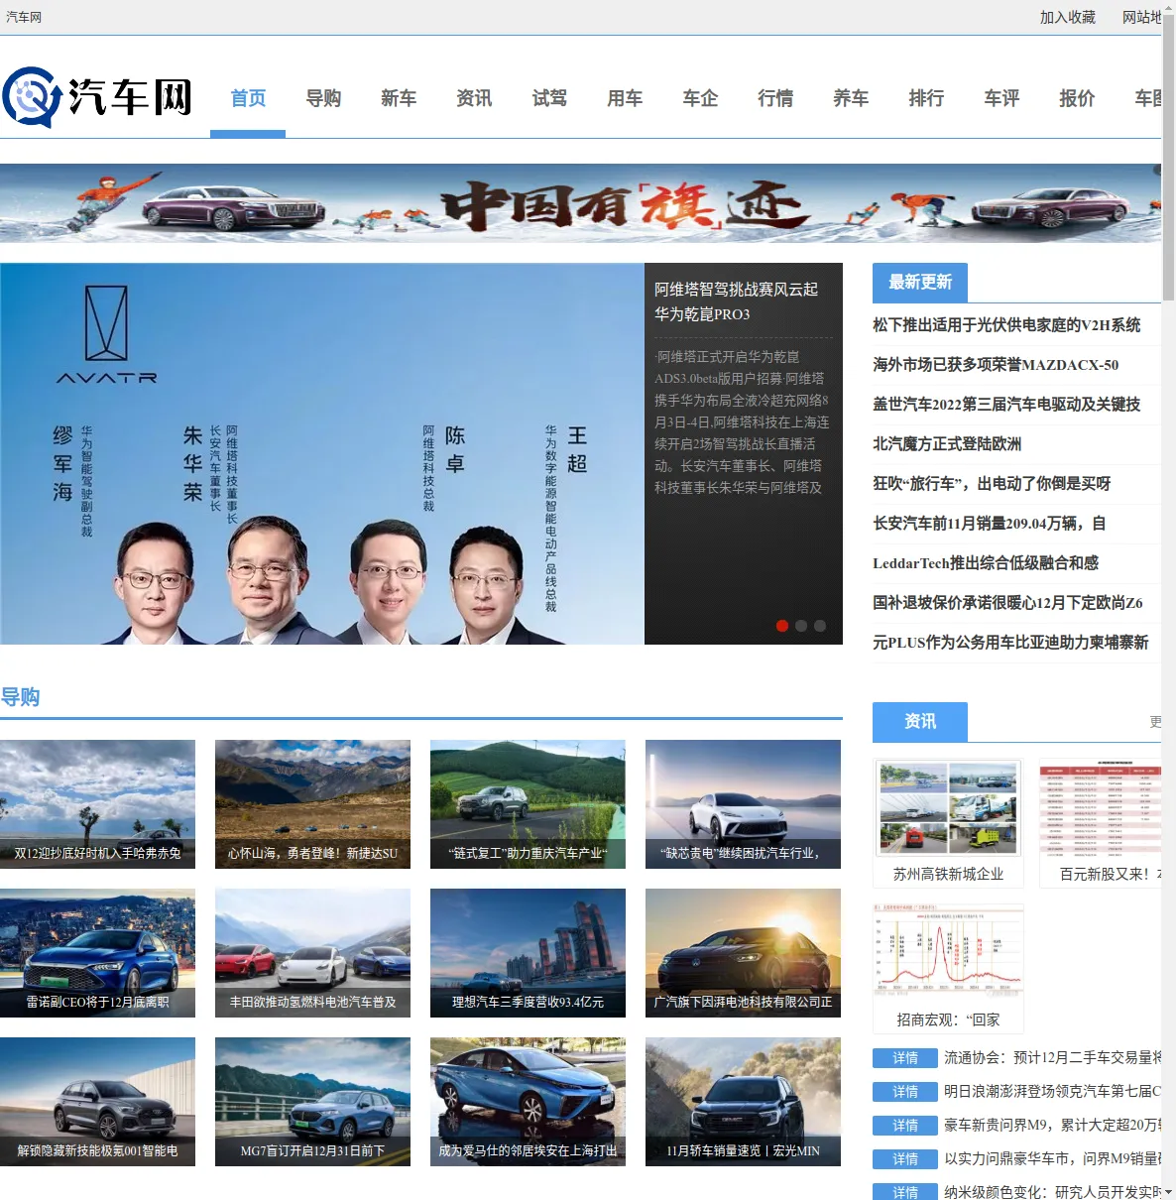
Task: Open thumbnail 雷诺副CEO将于12月底离职
Action: 97,953
